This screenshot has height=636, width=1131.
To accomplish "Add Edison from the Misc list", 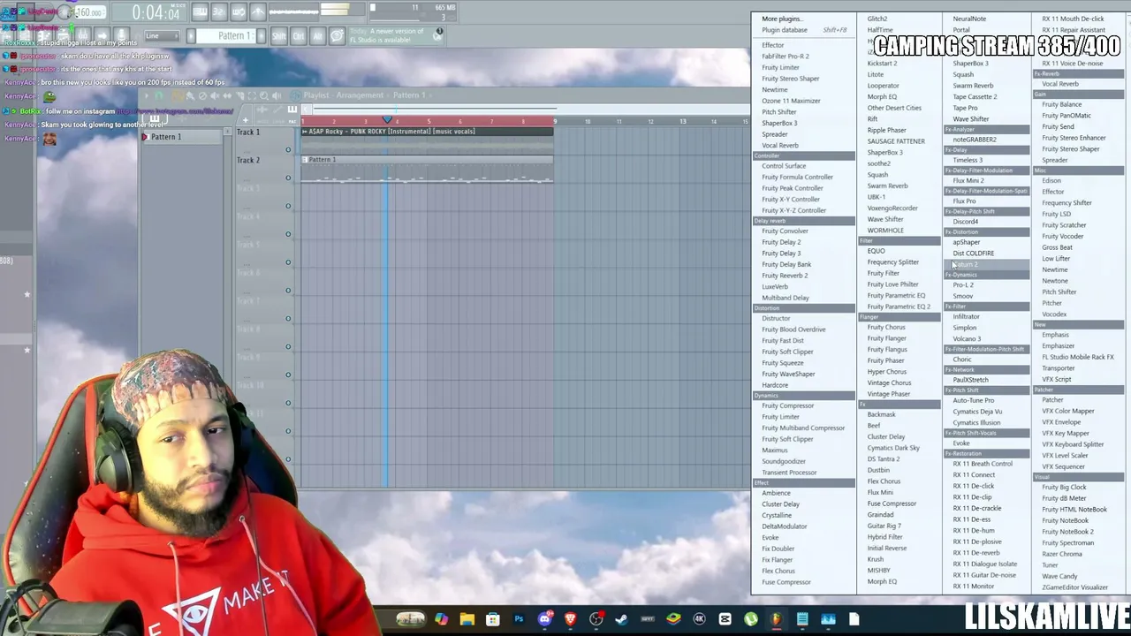I will 1051,181.
